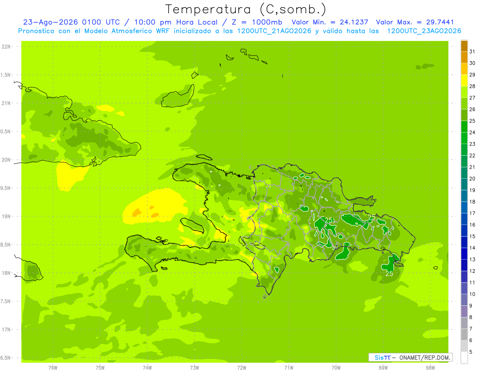Viewport: 483px width, 373px height.
Task: Pick the blue legend swatch between 13 and 14
Action: coord(464,254)
